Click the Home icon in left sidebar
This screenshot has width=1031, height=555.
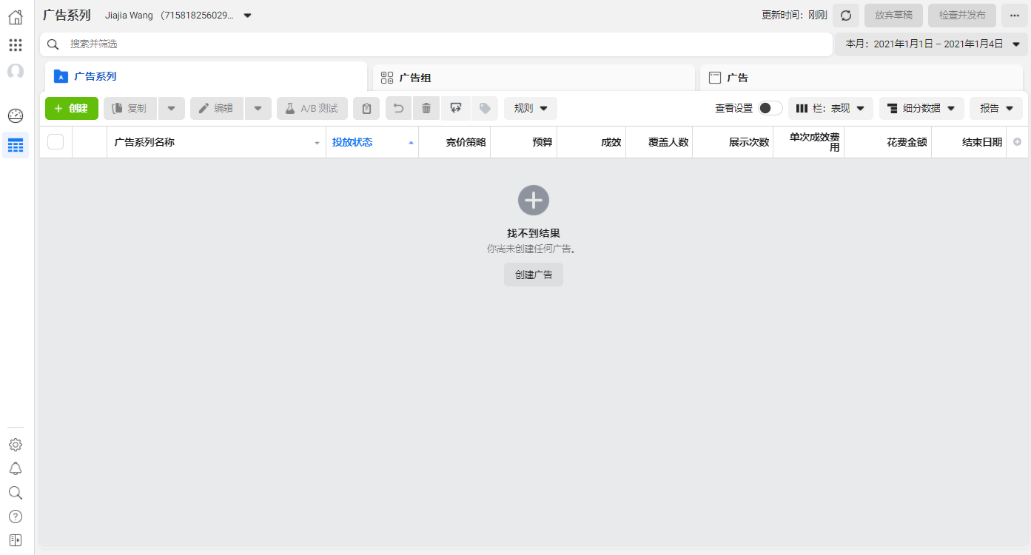coord(16,17)
